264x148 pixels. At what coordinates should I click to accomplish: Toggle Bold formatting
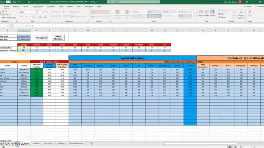coord(21,16)
